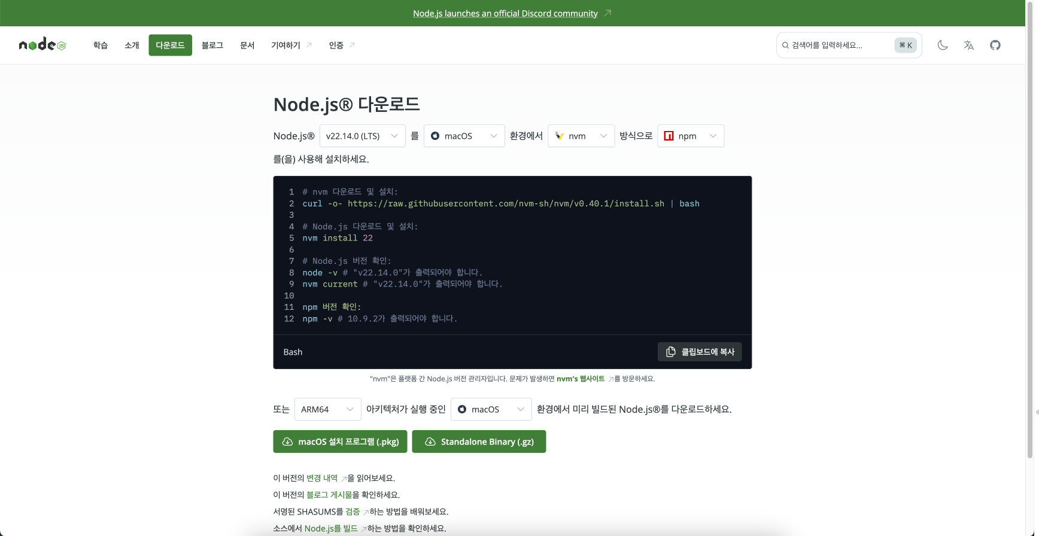Open the GitHub icon link
Image resolution: width=1039 pixels, height=536 pixels.
click(x=995, y=45)
